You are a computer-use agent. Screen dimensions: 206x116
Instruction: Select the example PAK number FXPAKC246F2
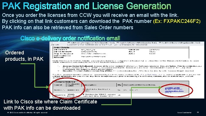[x=182, y=21]
